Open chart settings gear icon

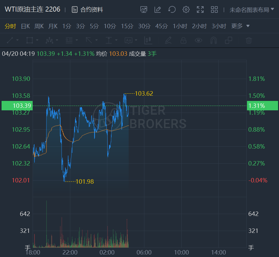click(x=186, y=10)
